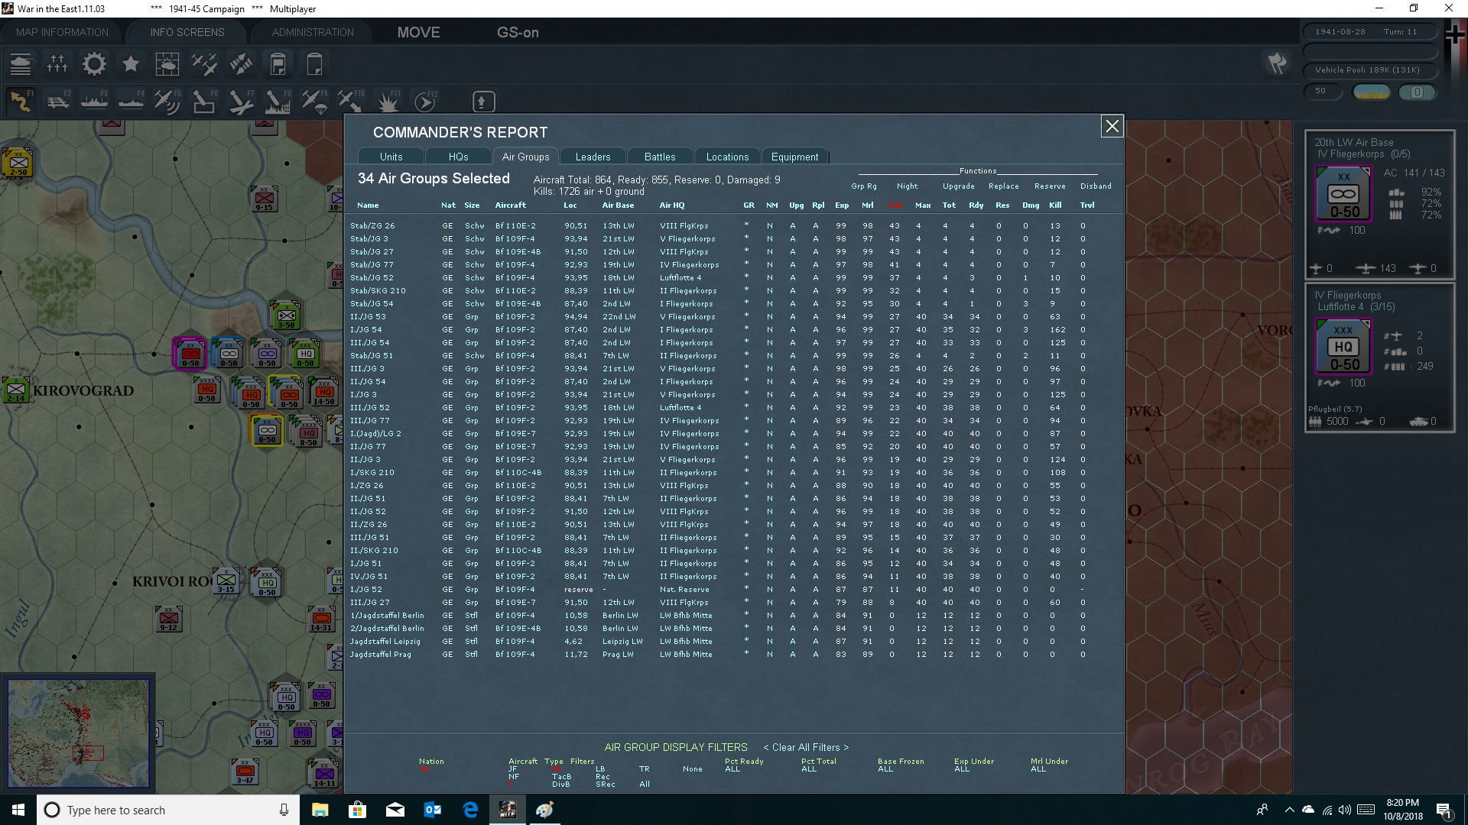Toggle SRec aircraft type filter
Viewport: 1468px width, 825px height.
click(606, 785)
